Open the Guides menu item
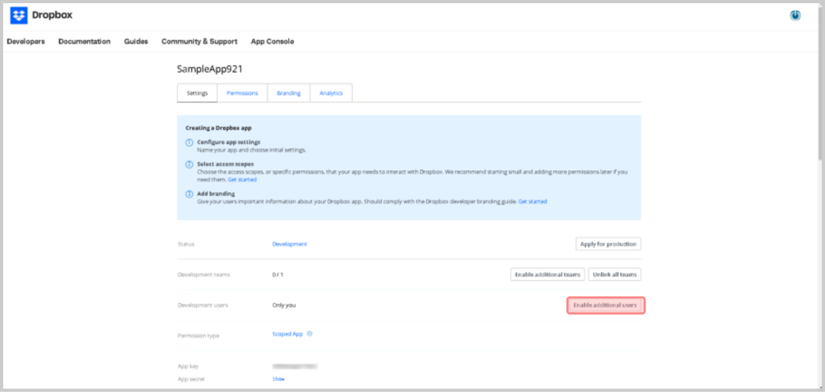 click(x=136, y=41)
